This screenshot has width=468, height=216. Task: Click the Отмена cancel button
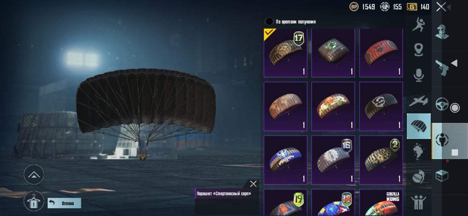[x=64, y=203]
